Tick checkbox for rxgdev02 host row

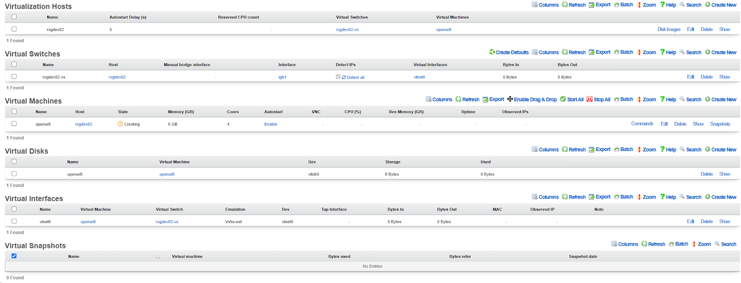click(14, 29)
